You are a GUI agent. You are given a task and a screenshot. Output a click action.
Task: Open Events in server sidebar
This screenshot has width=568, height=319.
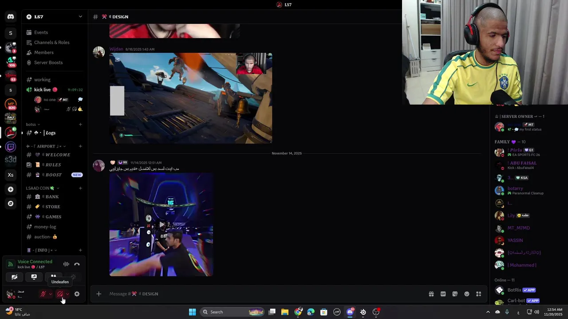coord(55,32)
